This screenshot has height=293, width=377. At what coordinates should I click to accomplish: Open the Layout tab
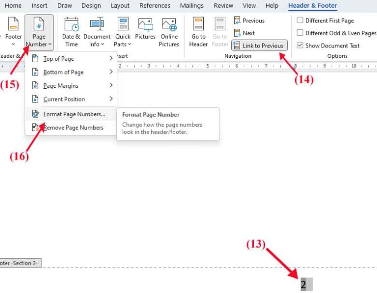[x=120, y=5]
